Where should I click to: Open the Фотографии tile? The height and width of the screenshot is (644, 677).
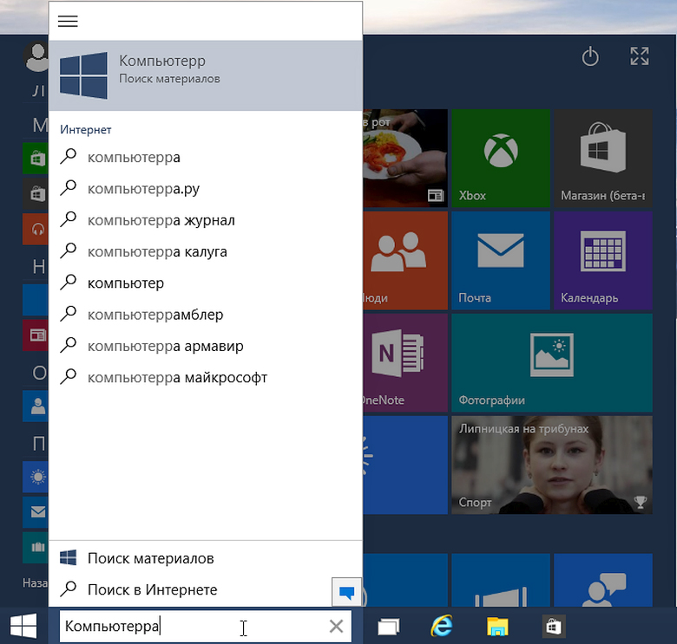pyautogui.click(x=552, y=362)
